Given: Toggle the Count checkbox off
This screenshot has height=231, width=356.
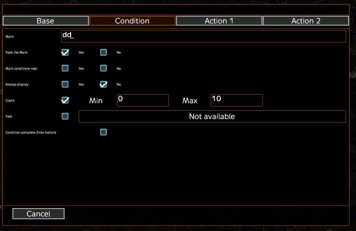Looking at the screenshot, I should (65, 100).
